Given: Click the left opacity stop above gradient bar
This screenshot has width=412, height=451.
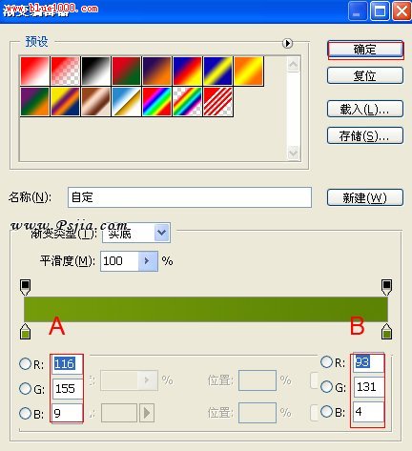Looking at the screenshot, I should tap(25, 287).
